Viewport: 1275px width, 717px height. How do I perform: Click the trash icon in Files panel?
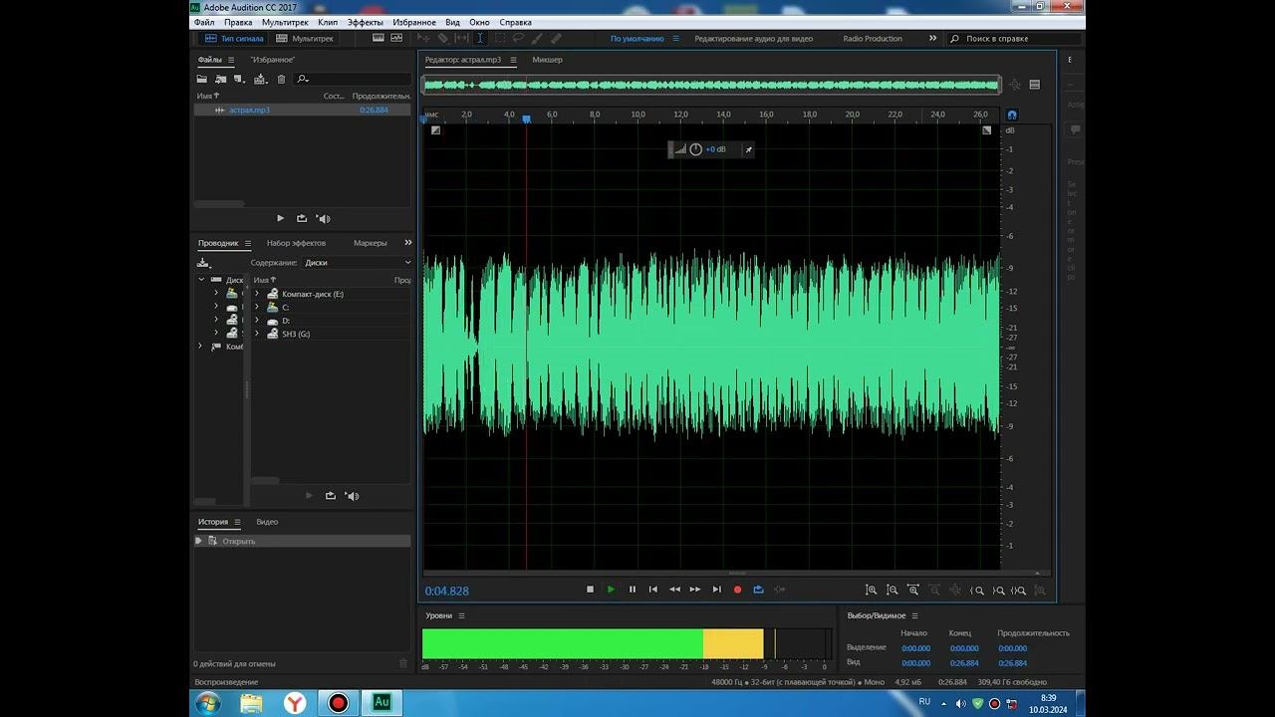[281, 80]
